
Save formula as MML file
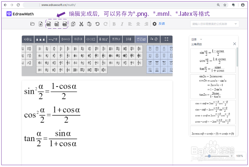(57, 24)
